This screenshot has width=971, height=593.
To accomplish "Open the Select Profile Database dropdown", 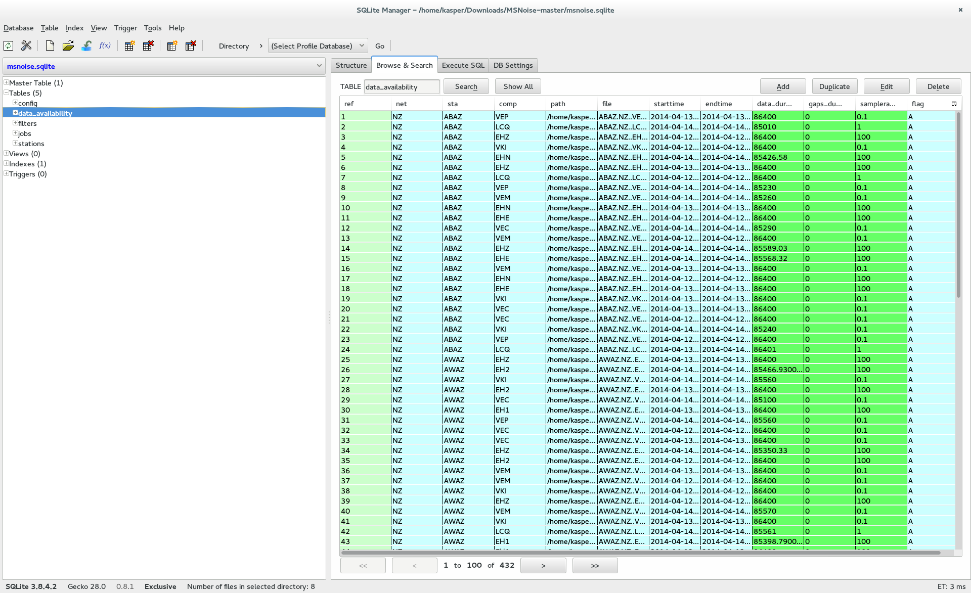I will tap(318, 46).
